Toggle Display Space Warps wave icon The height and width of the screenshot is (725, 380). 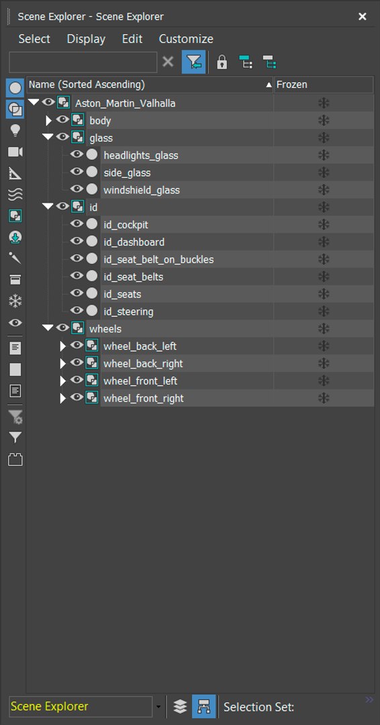click(x=15, y=195)
